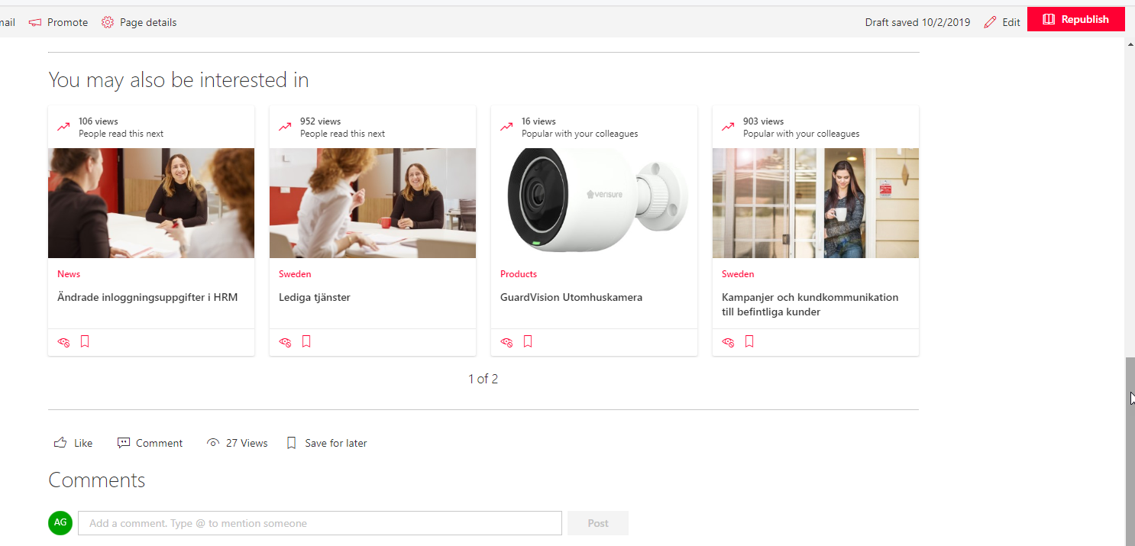Click Sweden label on Lediga tjänster card
Viewport: 1135px width, 546px height.
point(295,274)
